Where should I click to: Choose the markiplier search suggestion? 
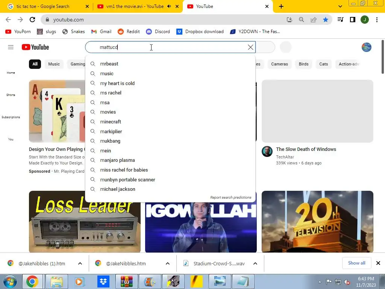coord(170,131)
